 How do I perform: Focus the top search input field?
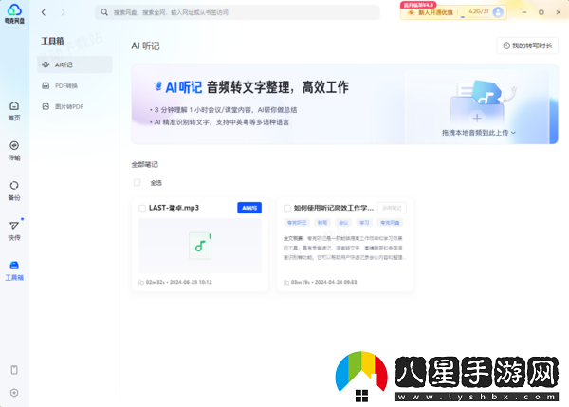[x=237, y=12]
